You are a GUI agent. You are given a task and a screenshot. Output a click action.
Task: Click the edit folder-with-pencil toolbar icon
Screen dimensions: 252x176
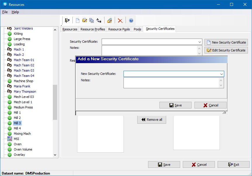click(x=84, y=20)
